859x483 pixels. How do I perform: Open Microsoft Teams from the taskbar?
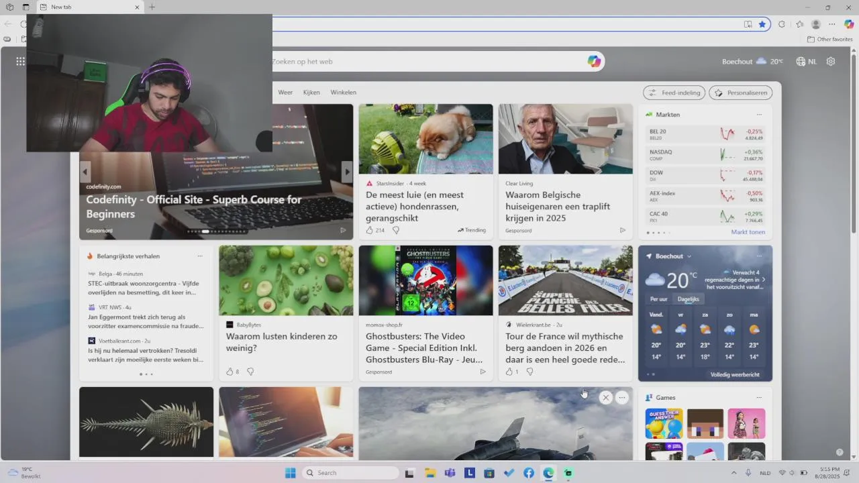[x=450, y=473]
